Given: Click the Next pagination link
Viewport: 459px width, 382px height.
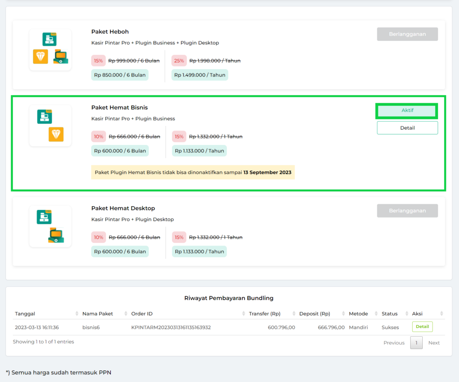Looking at the screenshot, I should [x=434, y=343].
